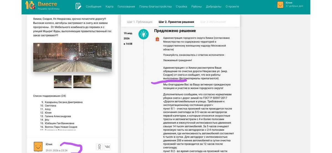Click supporter Велтон Парк Новая Сходня

pos(61,127)
